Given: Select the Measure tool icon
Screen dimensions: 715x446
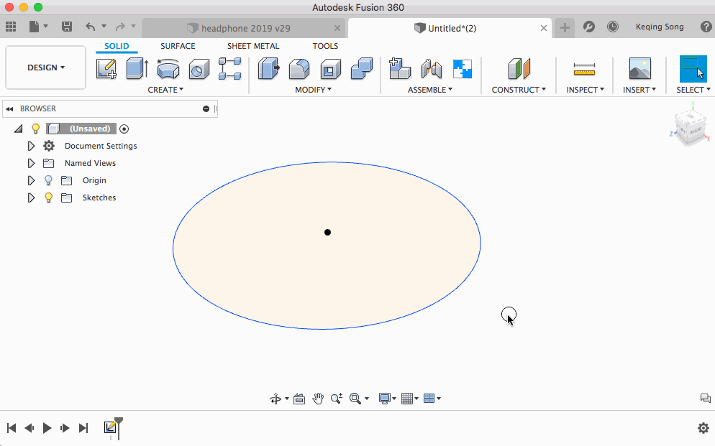Looking at the screenshot, I should pyautogui.click(x=584, y=69).
